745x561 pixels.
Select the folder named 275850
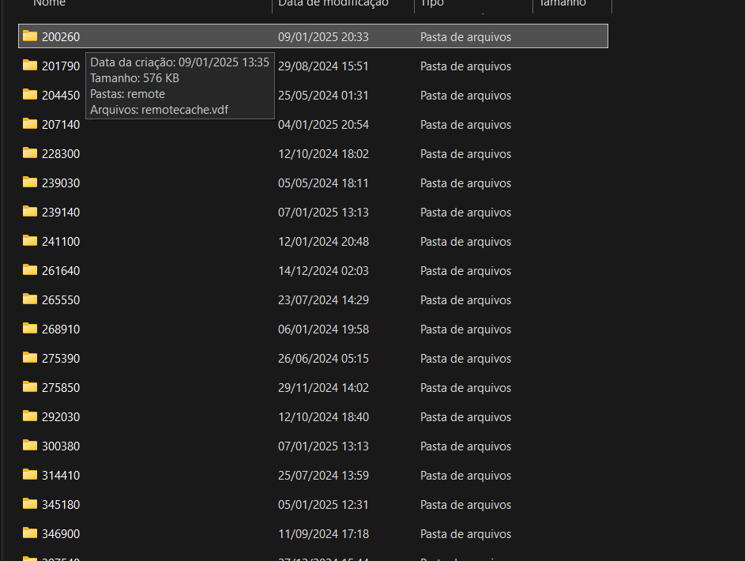click(x=61, y=388)
